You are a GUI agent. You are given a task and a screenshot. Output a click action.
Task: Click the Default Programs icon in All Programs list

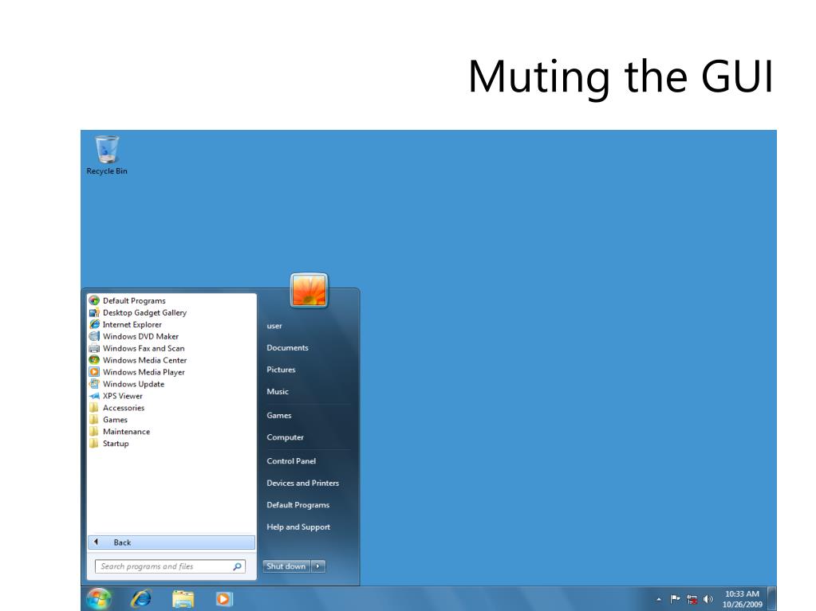pyautogui.click(x=94, y=300)
